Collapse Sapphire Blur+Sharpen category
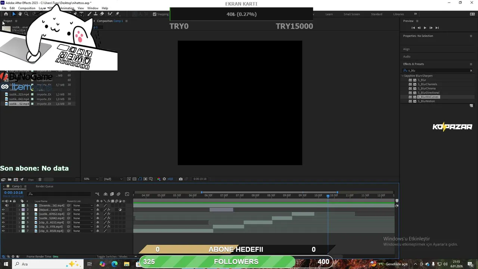478x269 pixels. (x=403, y=76)
